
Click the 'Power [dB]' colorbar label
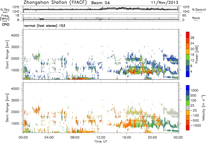click(x=197, y=54)
